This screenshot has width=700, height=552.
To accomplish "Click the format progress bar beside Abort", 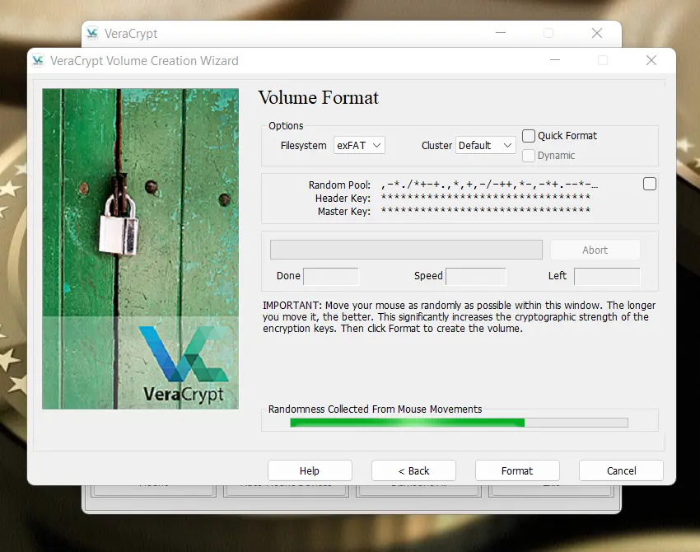I will (406, 250).
